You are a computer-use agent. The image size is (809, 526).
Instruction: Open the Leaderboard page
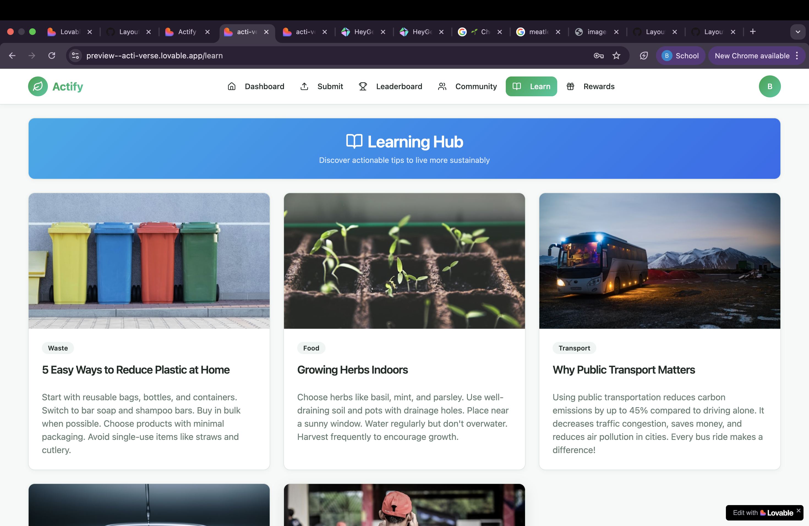coord(390,86)
